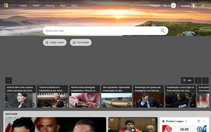The width and height of the screenshot is (211, 132).
Task: Click the Brentford club crest
Action: 169,129
